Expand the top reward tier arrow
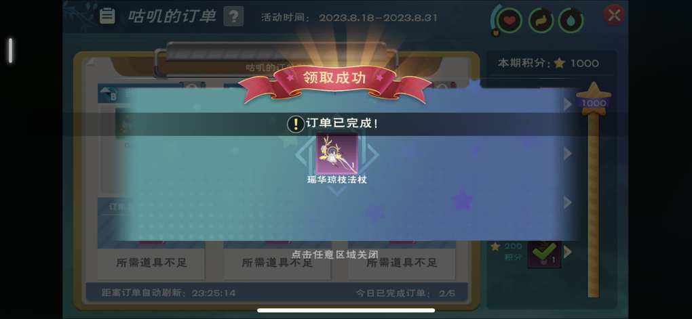The image size is (692, 319). [x=568, y=104]
